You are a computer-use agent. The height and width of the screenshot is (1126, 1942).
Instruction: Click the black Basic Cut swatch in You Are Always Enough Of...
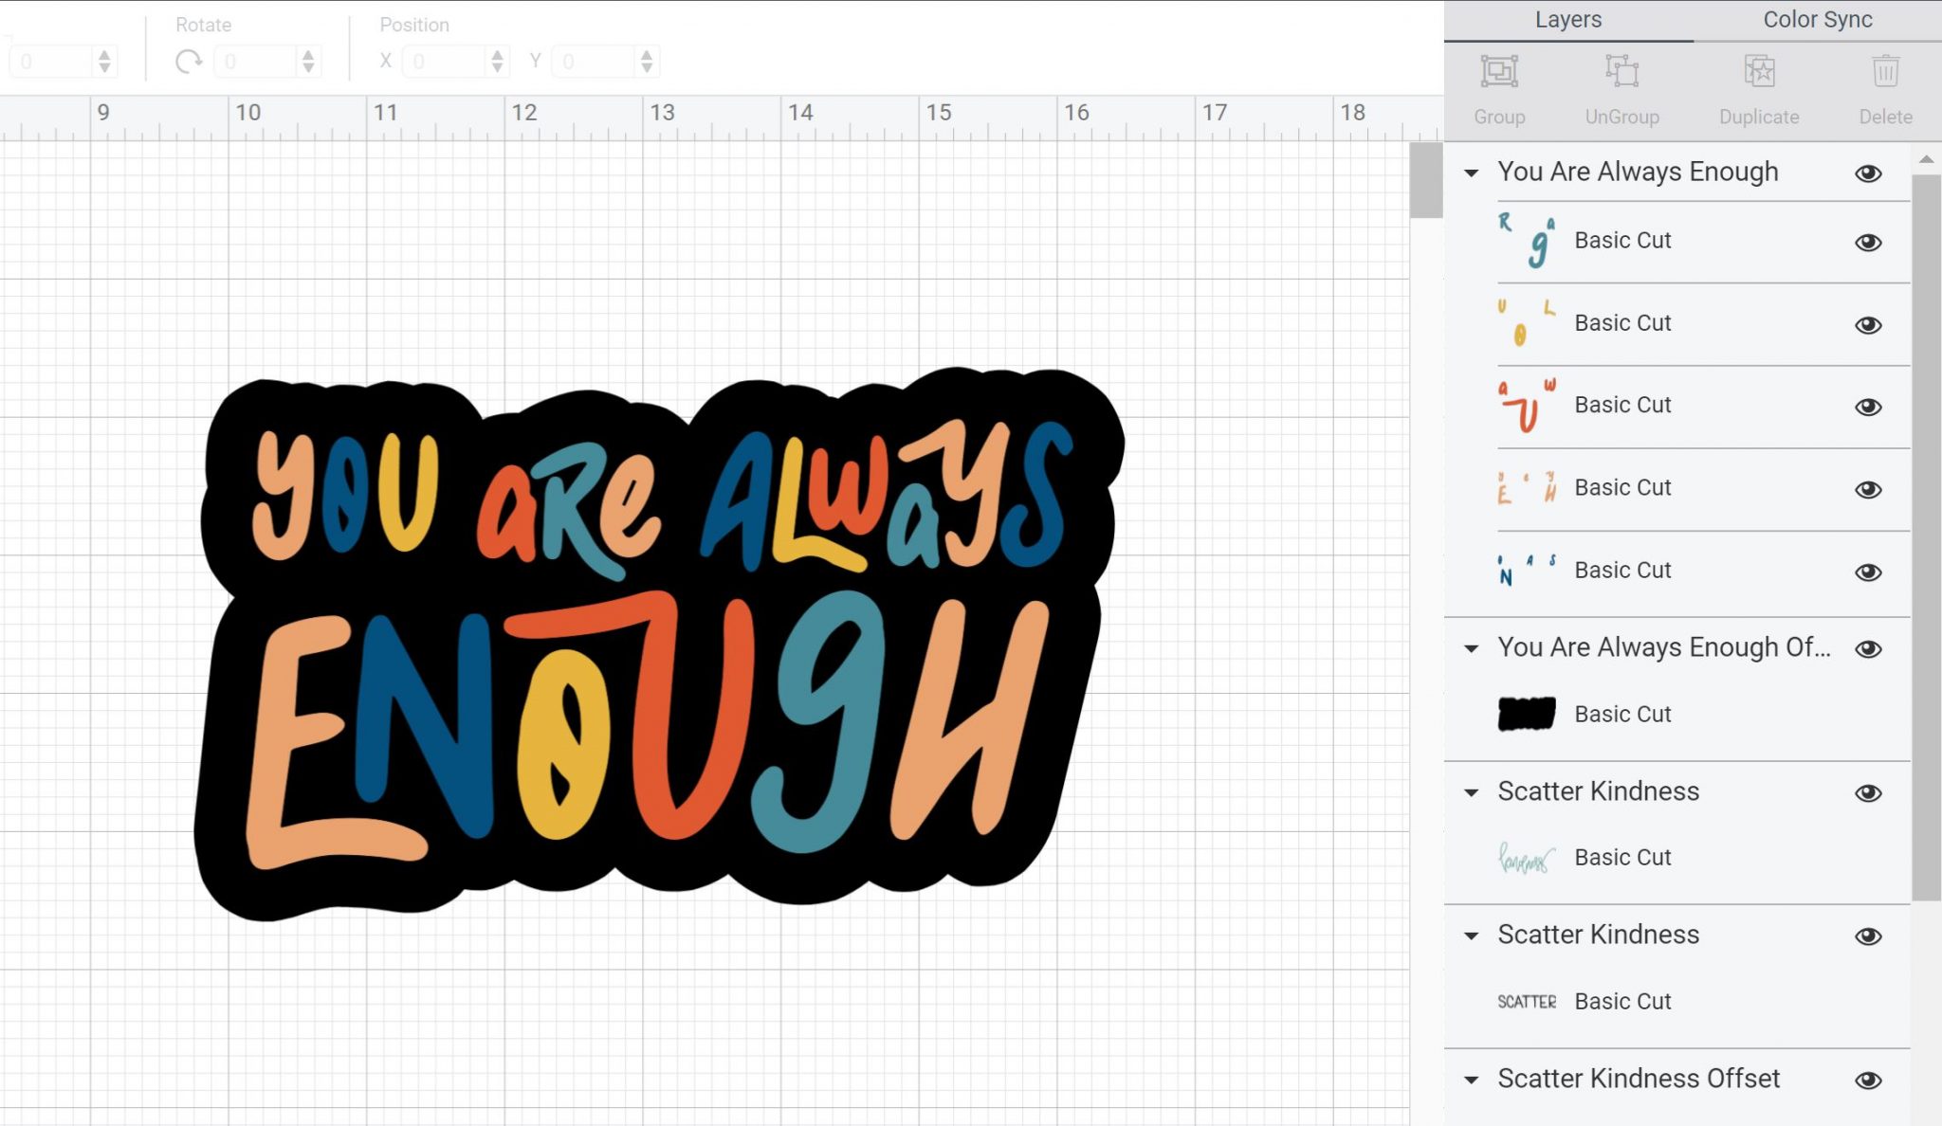click(x=1527, y=713)
